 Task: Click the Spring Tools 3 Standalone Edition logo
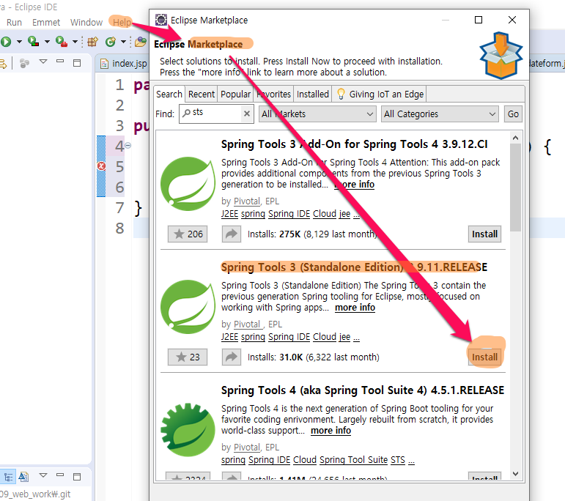188,307
